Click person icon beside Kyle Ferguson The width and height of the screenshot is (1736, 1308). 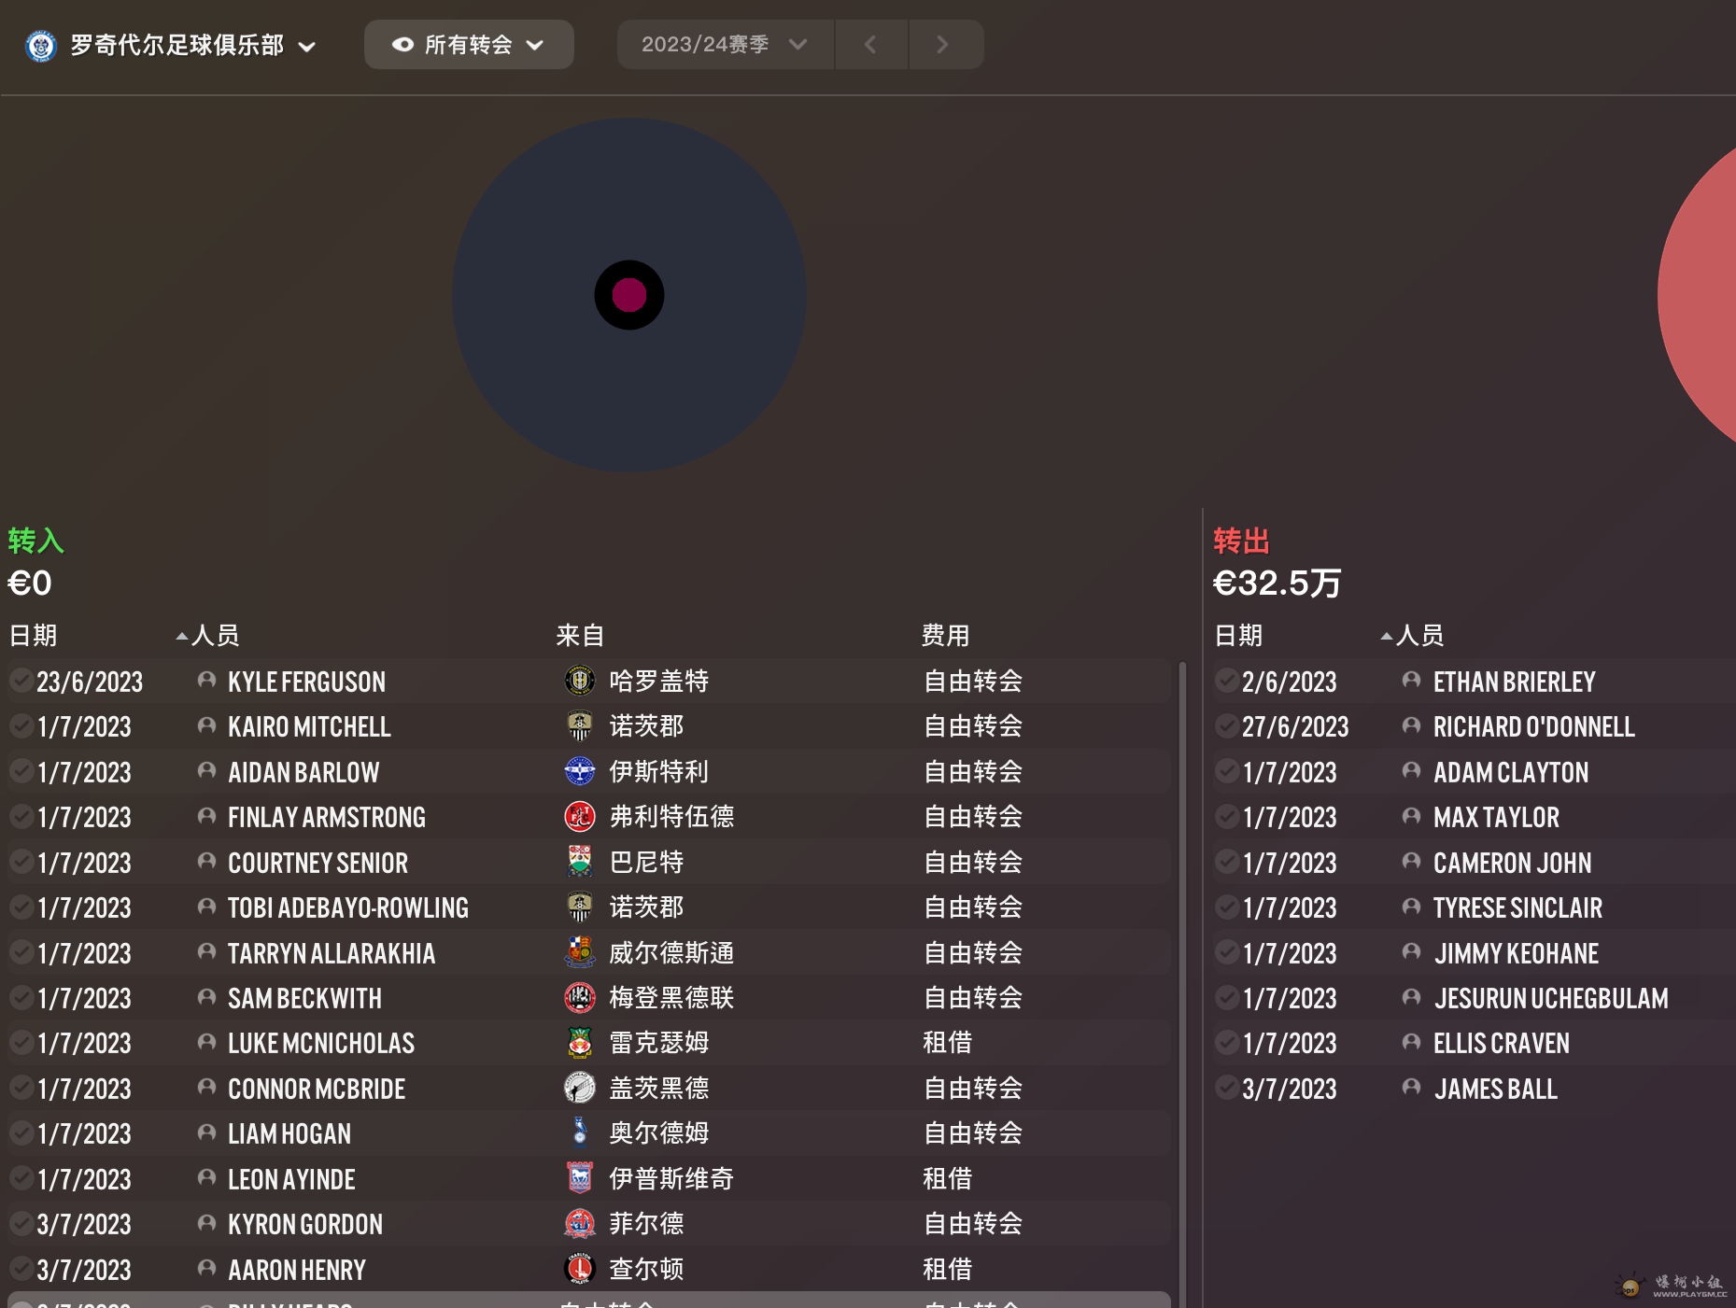(x=206, y=681)
